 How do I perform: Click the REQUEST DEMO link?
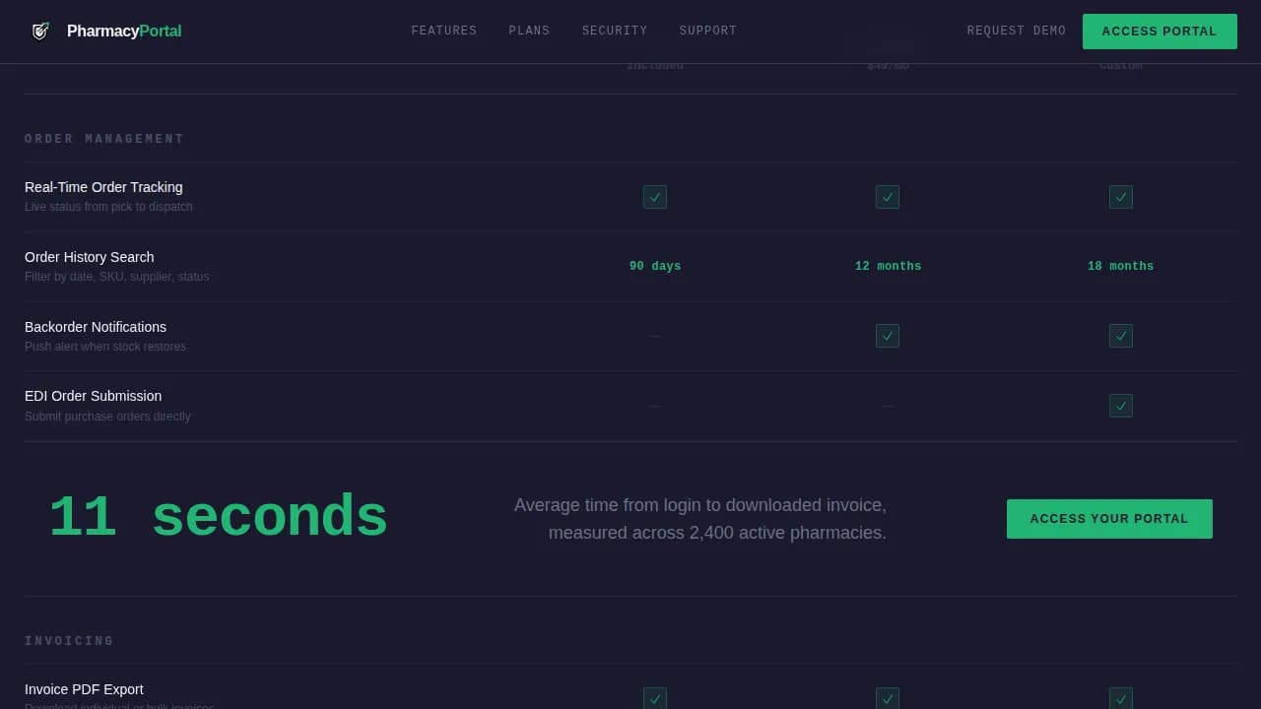(1016, 31)
